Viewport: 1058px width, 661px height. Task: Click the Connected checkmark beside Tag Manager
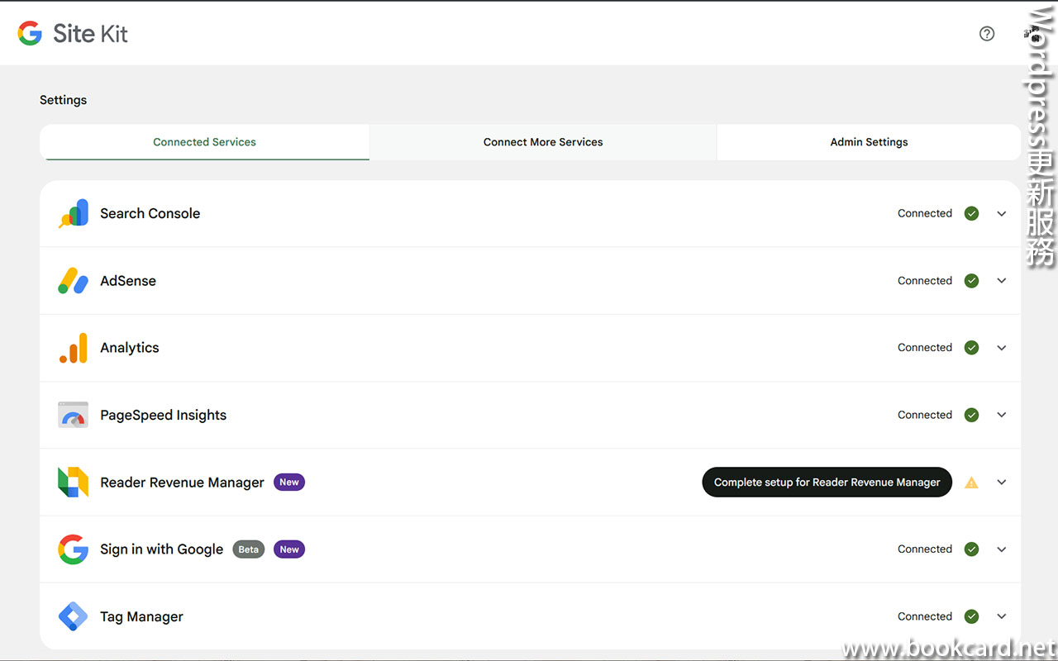click(x=971, y=616)
